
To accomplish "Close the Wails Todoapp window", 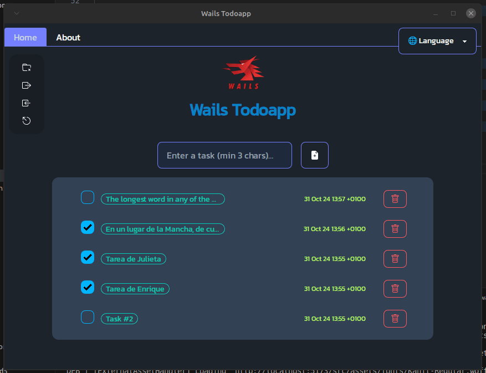I will (x=471, y=13).
